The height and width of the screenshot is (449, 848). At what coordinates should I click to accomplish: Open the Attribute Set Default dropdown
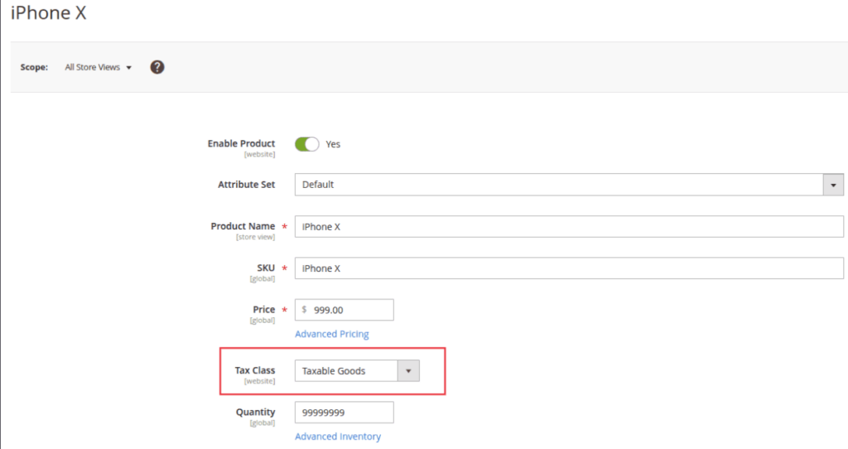[x=569, y=185]
